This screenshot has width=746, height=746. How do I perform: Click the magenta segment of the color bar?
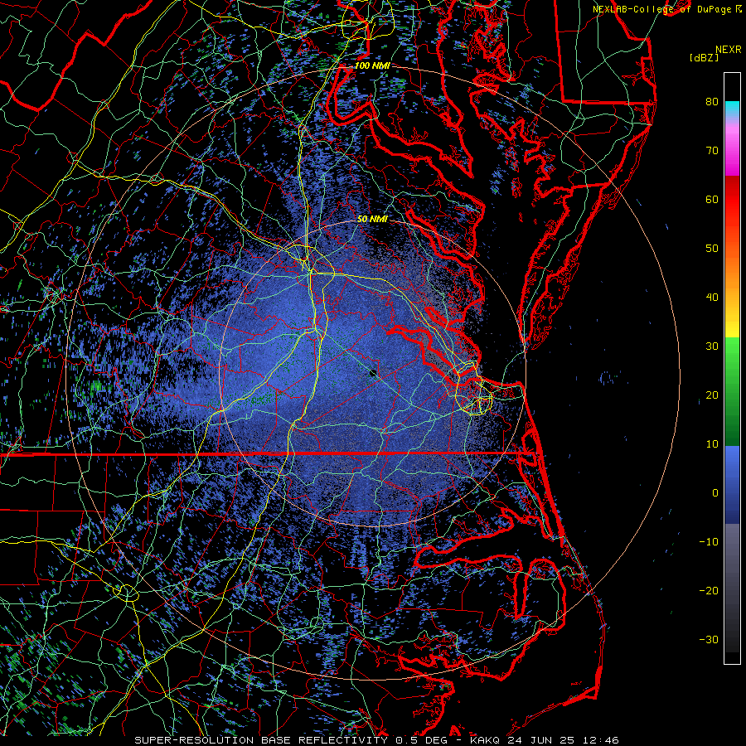pyautogui.click(x=732, y=153)
